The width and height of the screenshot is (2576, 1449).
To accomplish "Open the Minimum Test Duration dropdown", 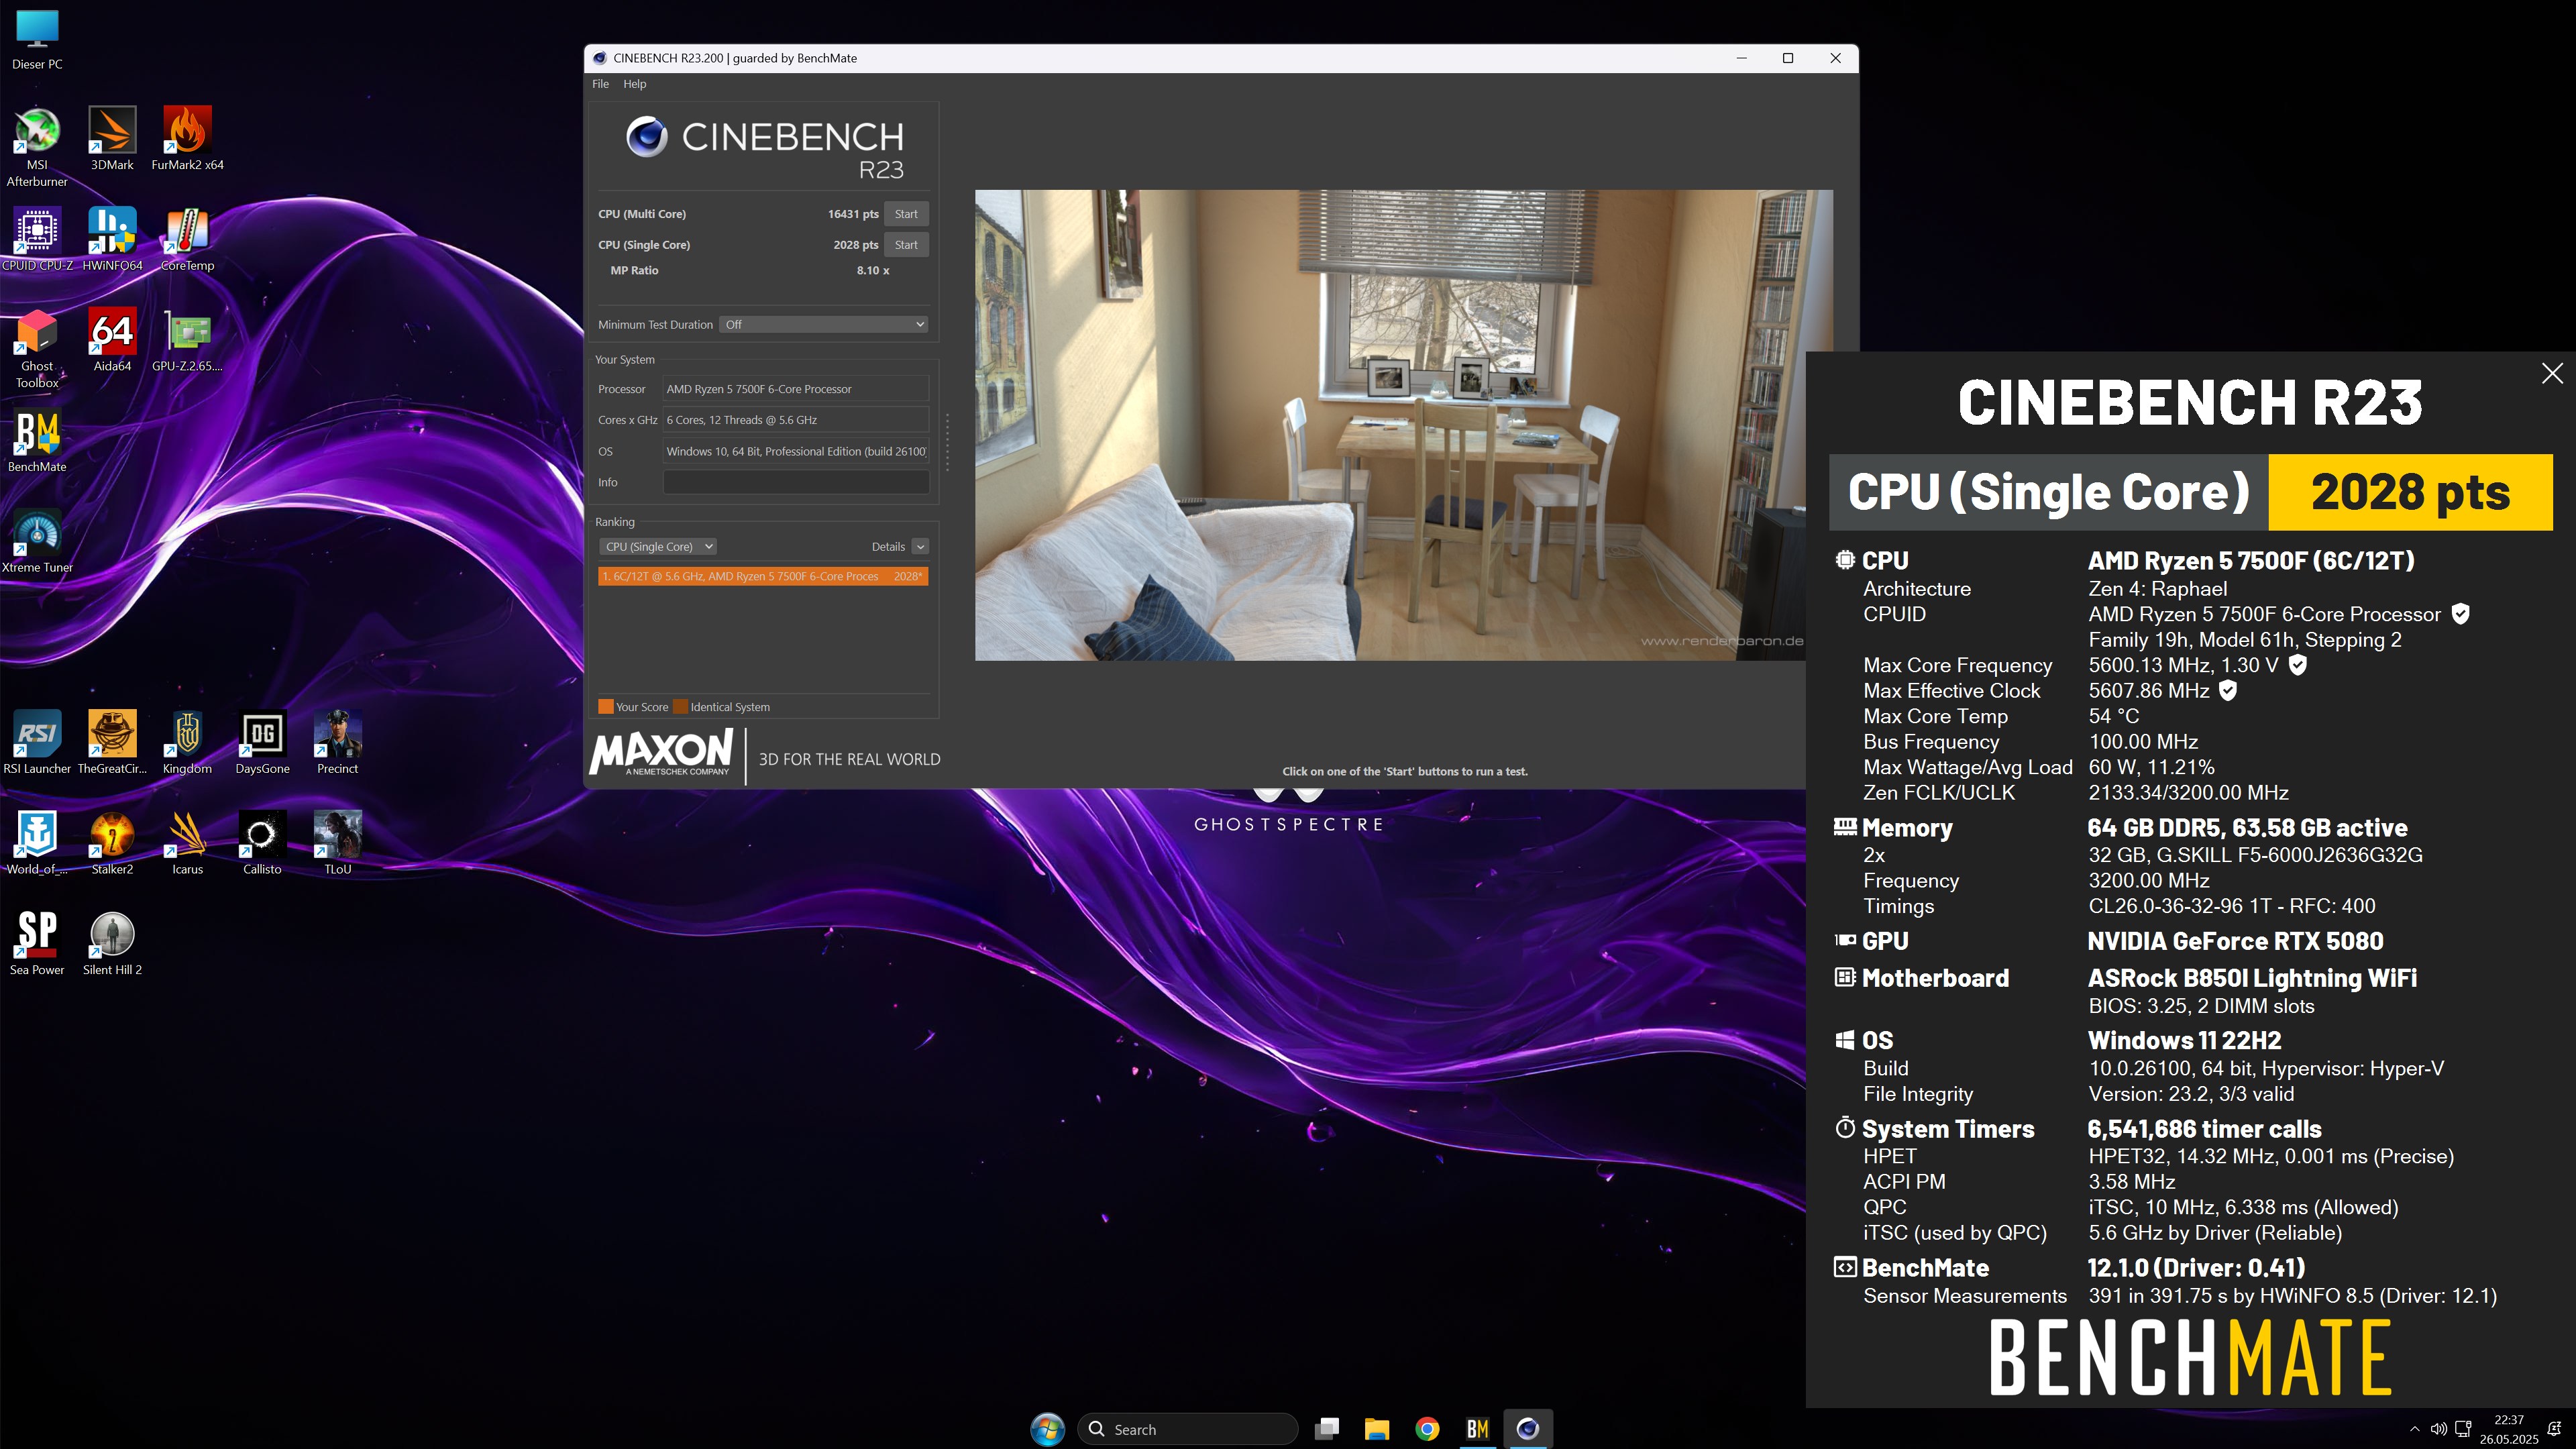I will (x=824, y=324).
